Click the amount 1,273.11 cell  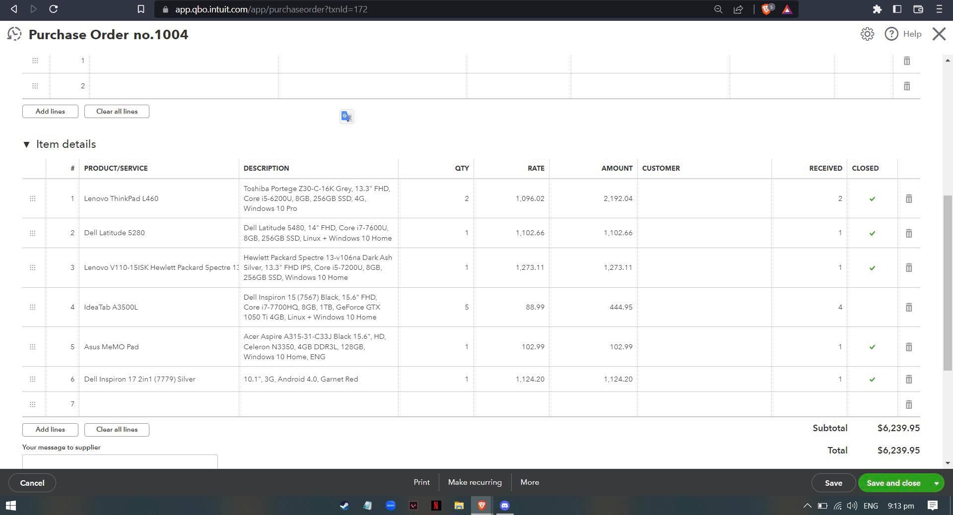point(594,267)
